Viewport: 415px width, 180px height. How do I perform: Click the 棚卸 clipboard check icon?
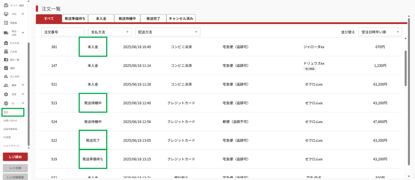click(6, 68)
